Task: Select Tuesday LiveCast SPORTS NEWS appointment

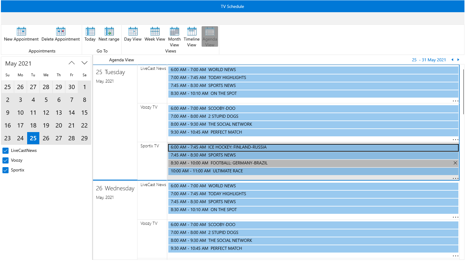Action: tap(313, 86)
